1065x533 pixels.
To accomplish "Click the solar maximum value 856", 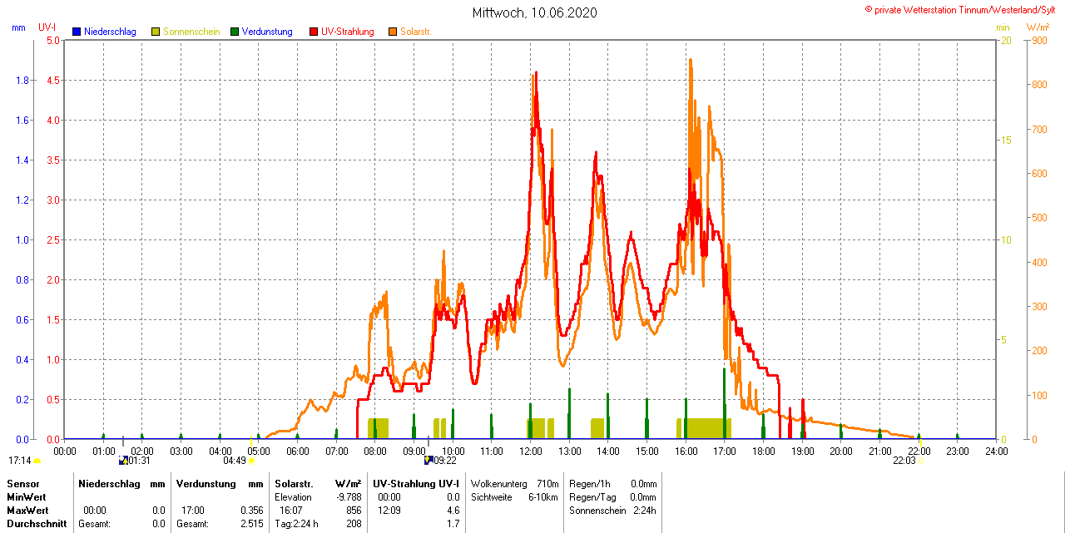I will coord(353,510).
